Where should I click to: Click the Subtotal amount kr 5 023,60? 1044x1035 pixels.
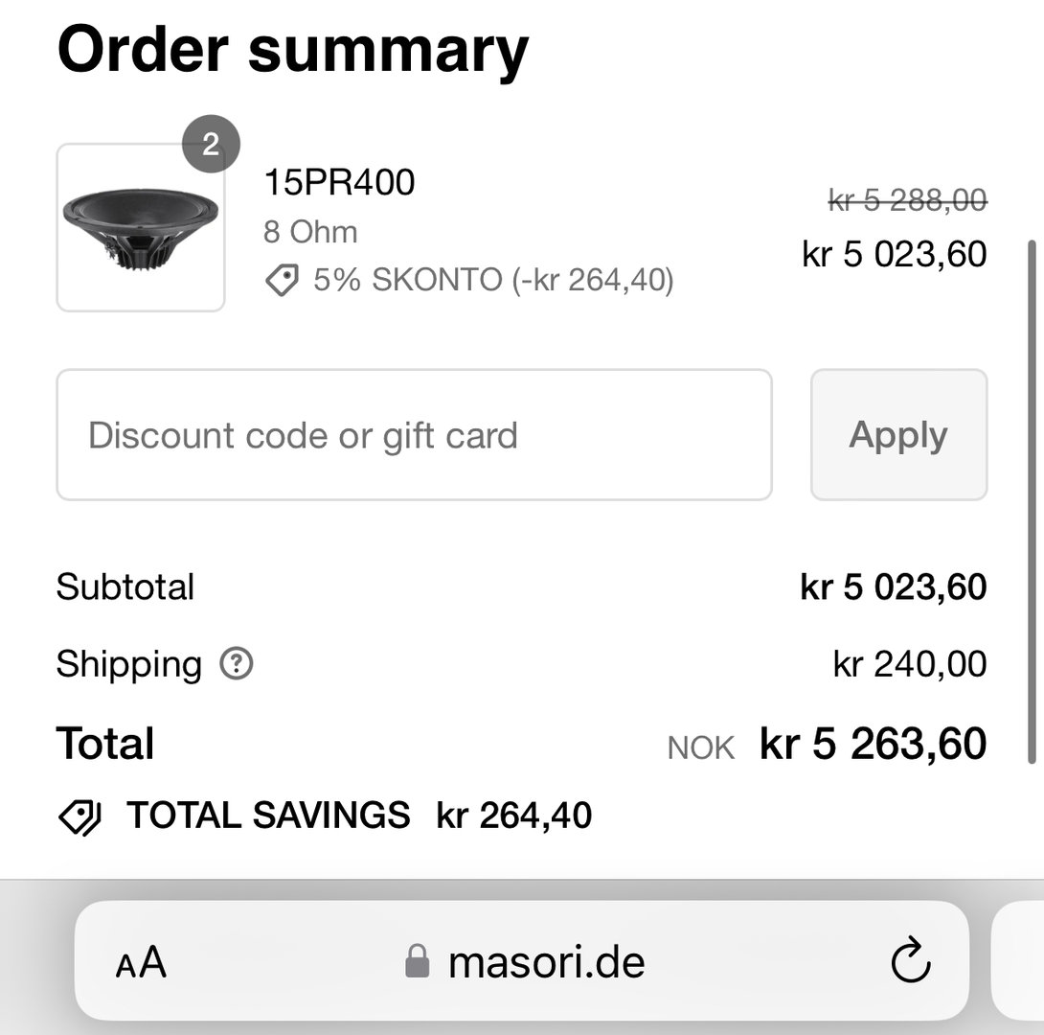[x=893, y=587]
